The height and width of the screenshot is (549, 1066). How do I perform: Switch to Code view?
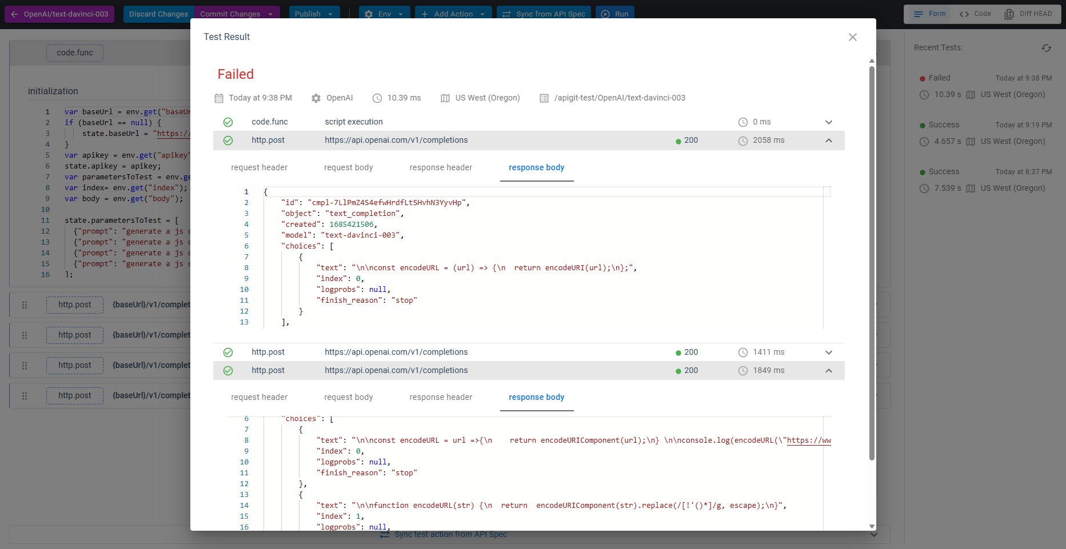point(975,14)
